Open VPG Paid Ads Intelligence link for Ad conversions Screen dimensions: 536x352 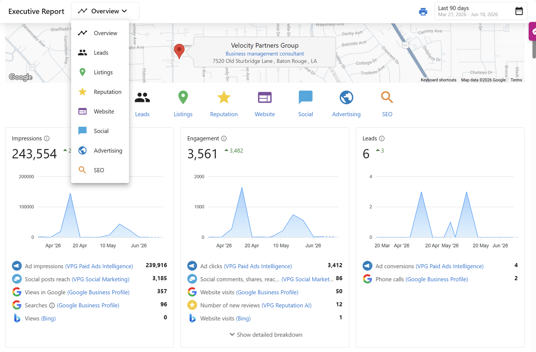pos(449,266)
